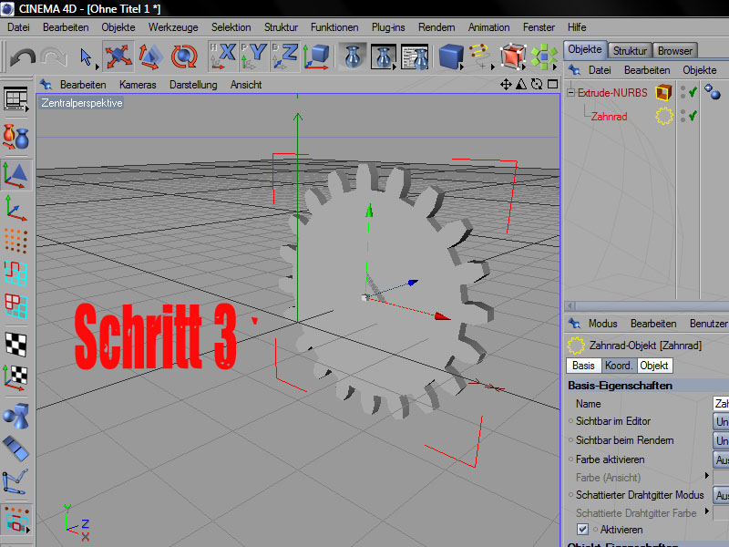Render to picture viewer icon
This screenshot has height=547, width=729.
(384, 57)
